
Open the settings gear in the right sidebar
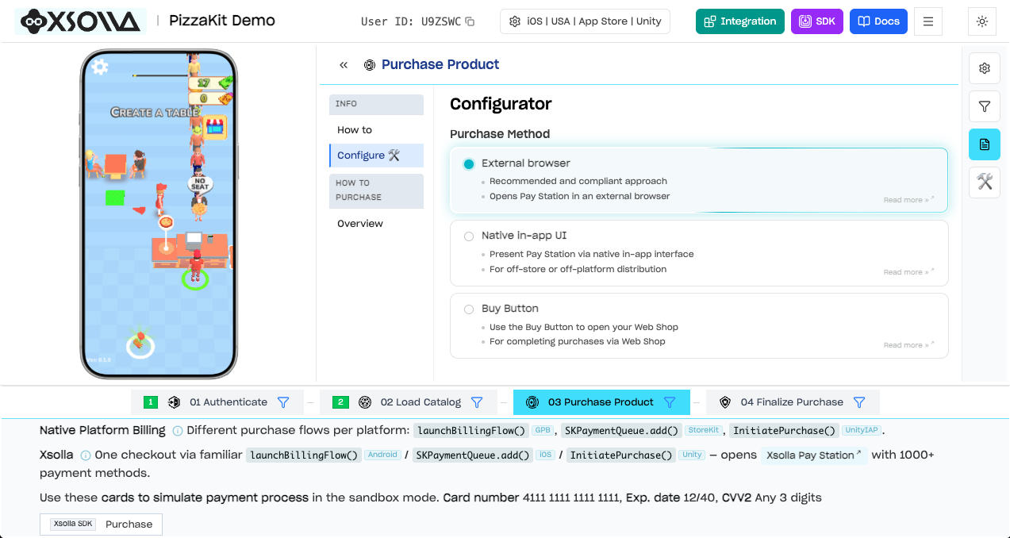[x=984, y=68]
